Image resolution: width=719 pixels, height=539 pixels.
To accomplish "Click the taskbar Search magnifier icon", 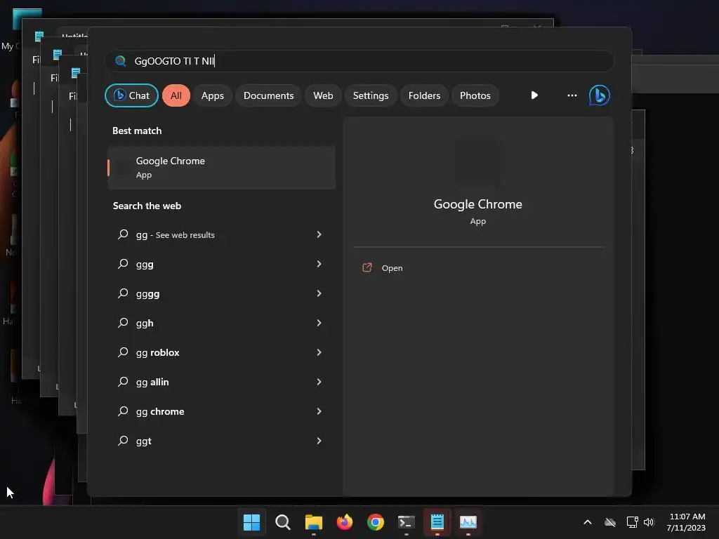I will (x=282, y=522).
